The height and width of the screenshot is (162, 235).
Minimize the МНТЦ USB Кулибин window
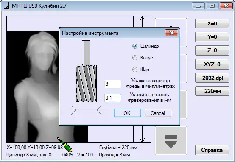pos(198,6)
